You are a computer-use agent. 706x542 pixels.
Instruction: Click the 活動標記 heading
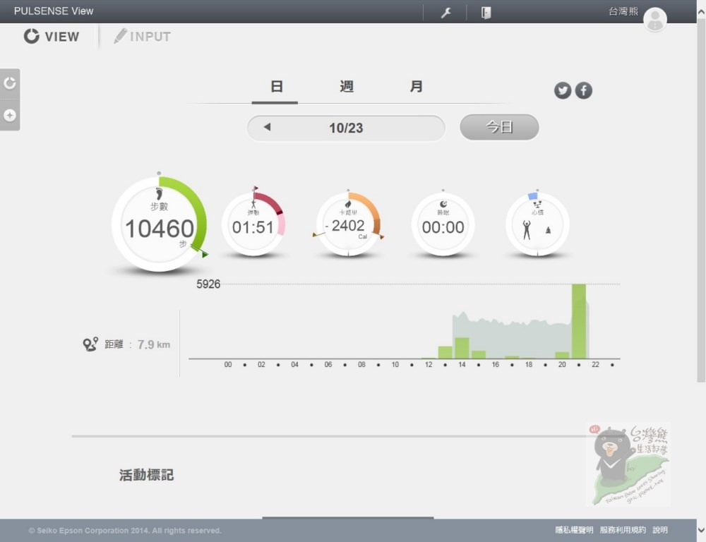[x=146, y=475]
